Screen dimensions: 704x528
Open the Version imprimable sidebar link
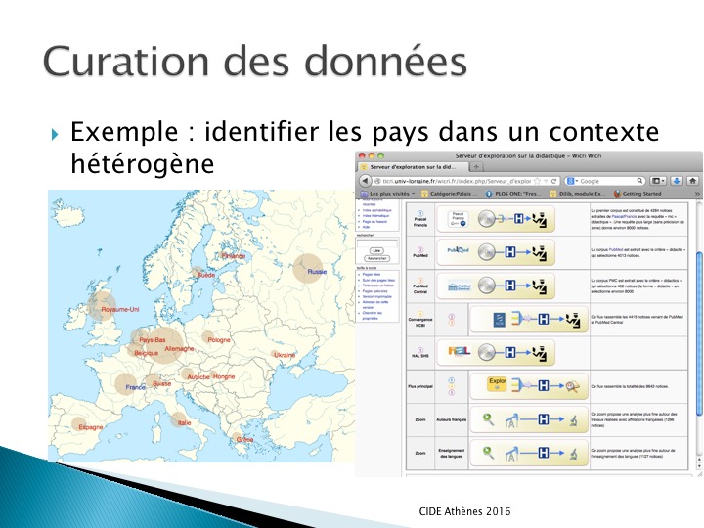click(x=377, y=297)
